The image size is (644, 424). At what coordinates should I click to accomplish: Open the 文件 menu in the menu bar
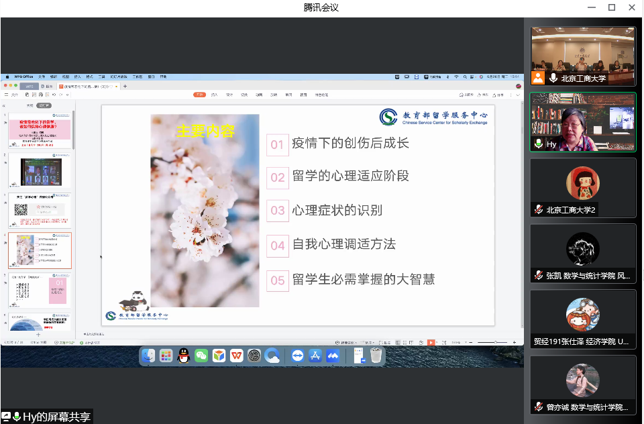point(42,76)
